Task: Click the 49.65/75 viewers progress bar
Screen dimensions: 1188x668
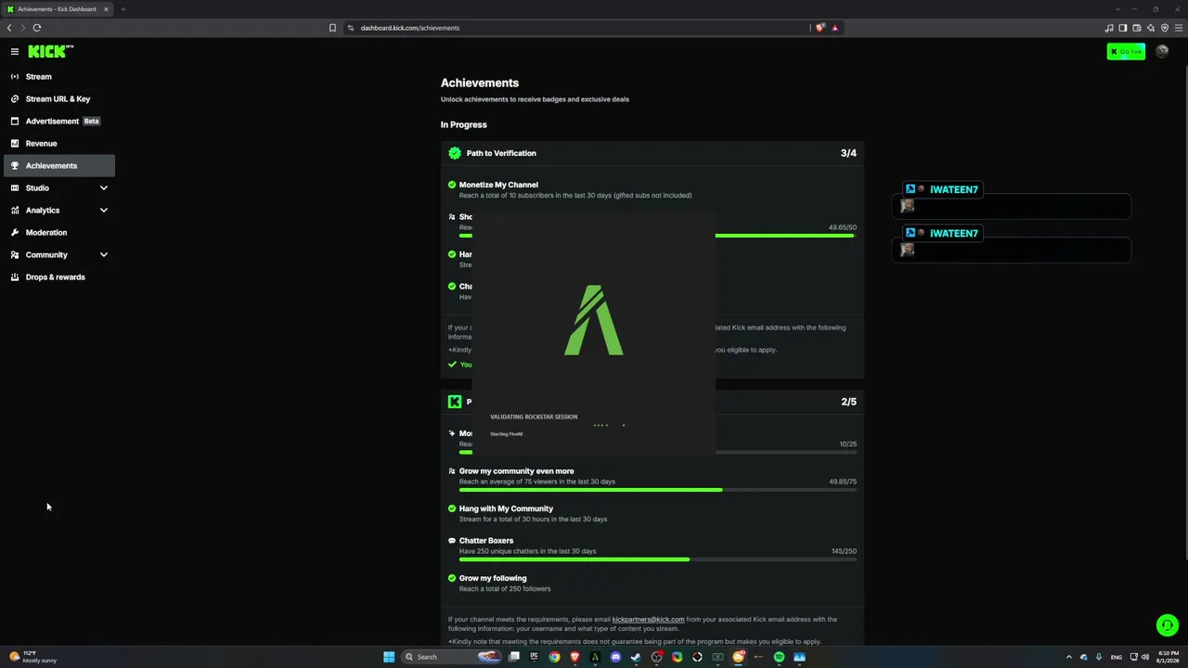Action: click(x=658, y=490)
